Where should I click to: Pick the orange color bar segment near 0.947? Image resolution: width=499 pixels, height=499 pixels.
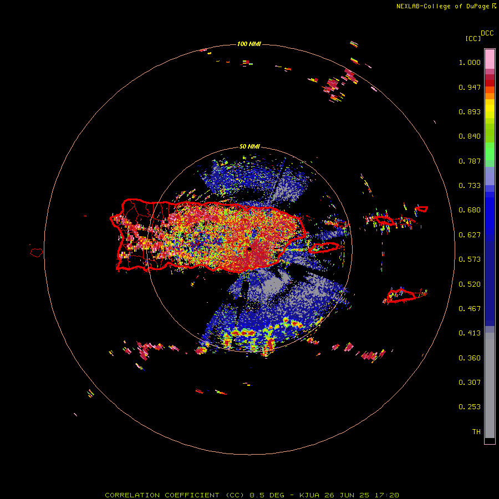[490, 90]
